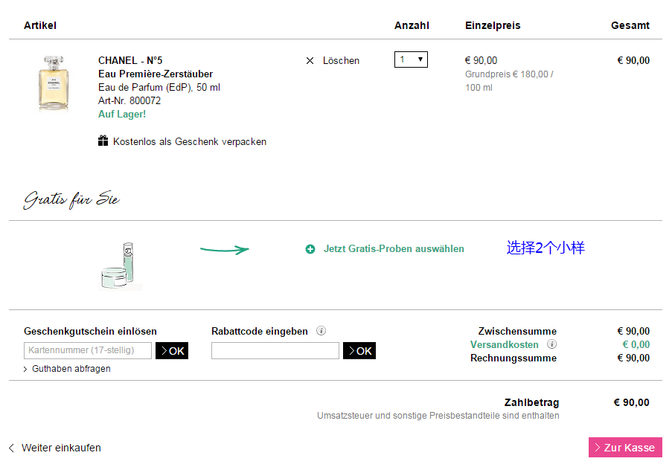Open the Chanel N°5 perfume bottle image
Image resolution: width=672 pixels, height=470 pixels.
pyautogui.click(x=54, y=83)
